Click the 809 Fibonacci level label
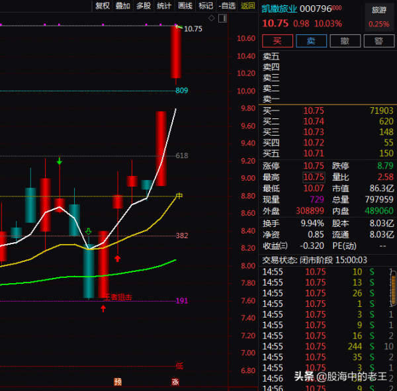The height and width of the screenshot is (391, 397). coord(182,91)
